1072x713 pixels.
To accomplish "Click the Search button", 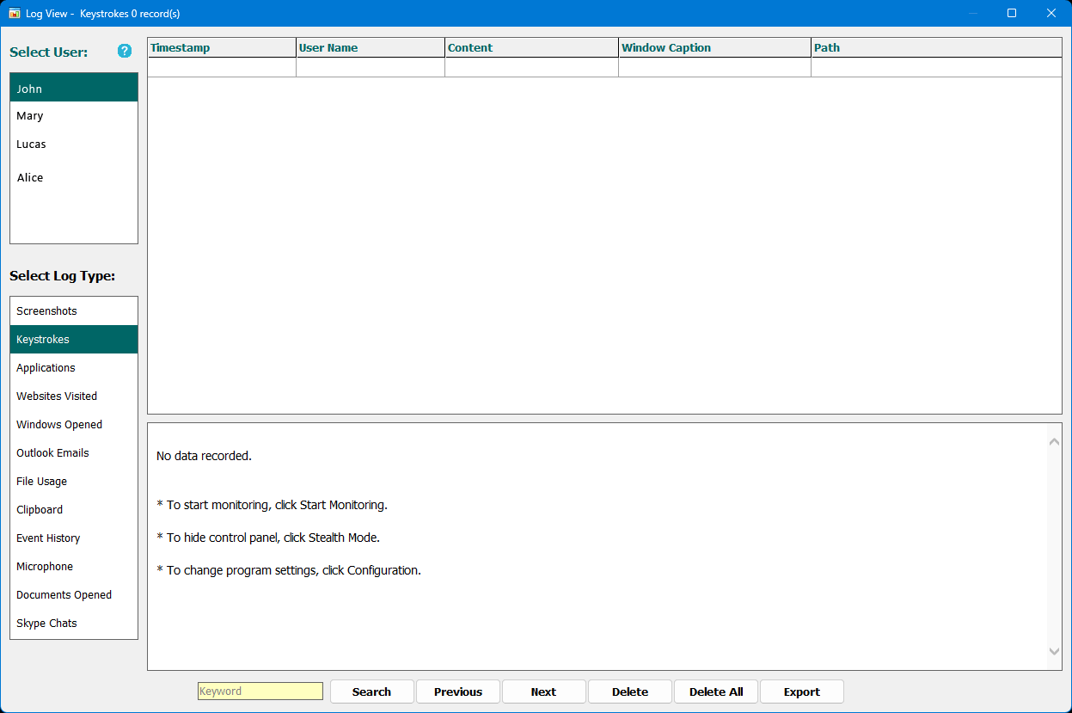I will coord(371,691).
